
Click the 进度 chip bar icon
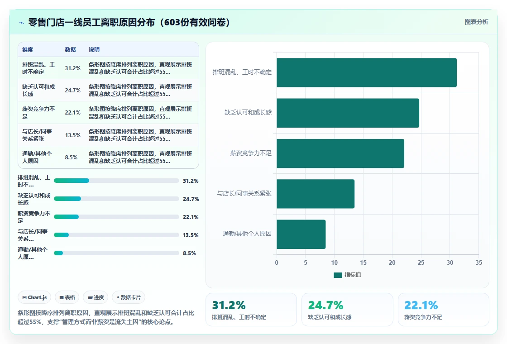[x=90, y=298]
